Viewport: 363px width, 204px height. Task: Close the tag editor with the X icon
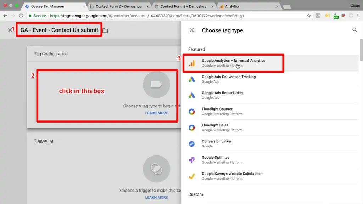coord(10,30)
